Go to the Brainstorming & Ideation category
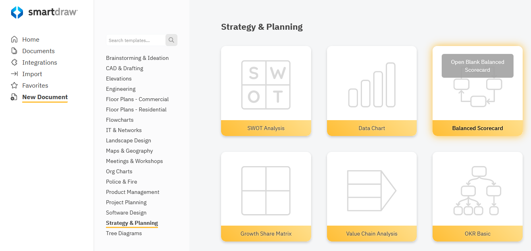531x251 pixels. click(137, 58)
